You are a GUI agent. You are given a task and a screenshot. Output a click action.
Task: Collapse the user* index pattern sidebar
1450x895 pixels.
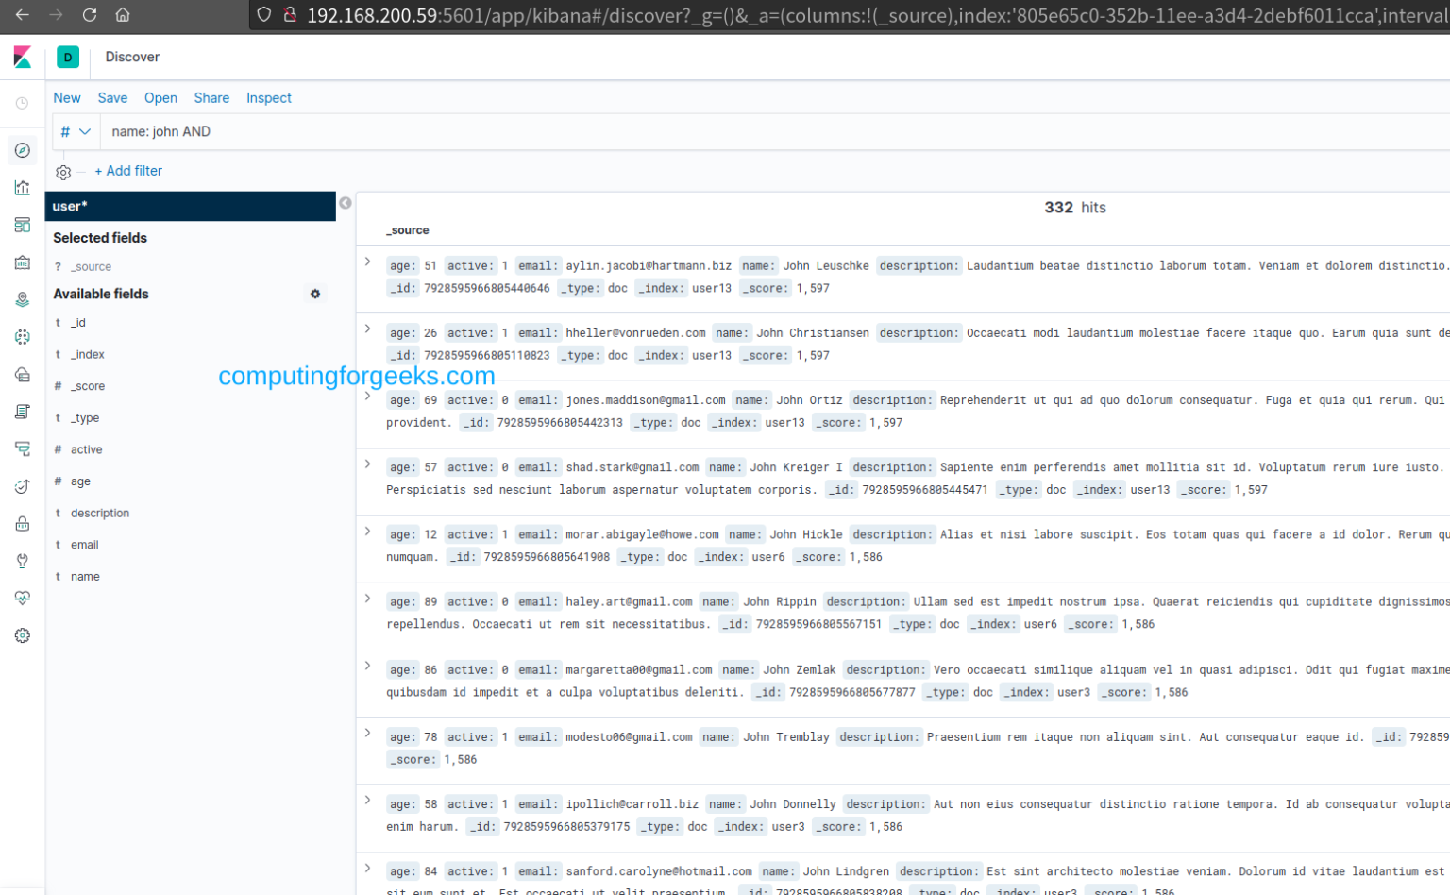[345, 202]
